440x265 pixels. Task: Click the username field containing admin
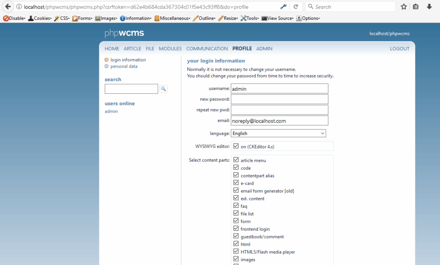click(279, 89)
